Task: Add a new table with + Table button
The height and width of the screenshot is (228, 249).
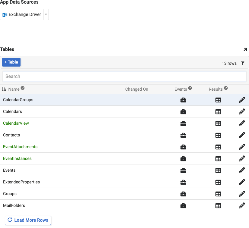Action: coord(11,62)
